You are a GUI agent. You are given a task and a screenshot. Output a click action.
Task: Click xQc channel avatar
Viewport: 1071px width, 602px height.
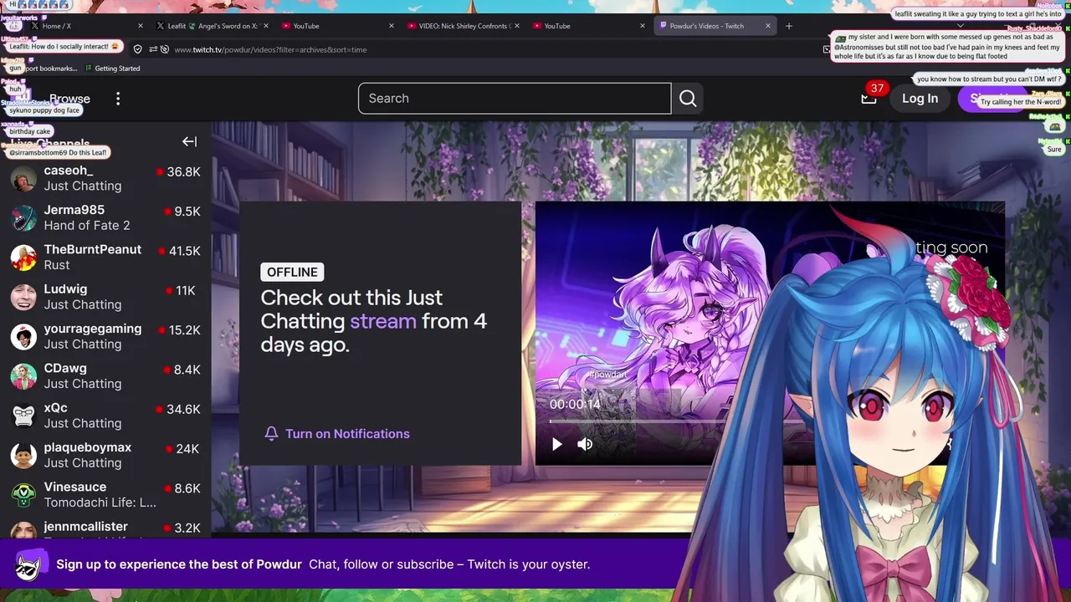click(x=23, y=416)
